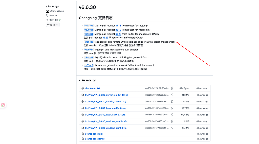Viewport: 259px width, 144px height.
Task: Click the 10.8 MB size text
Action: (x=185, y=101)
